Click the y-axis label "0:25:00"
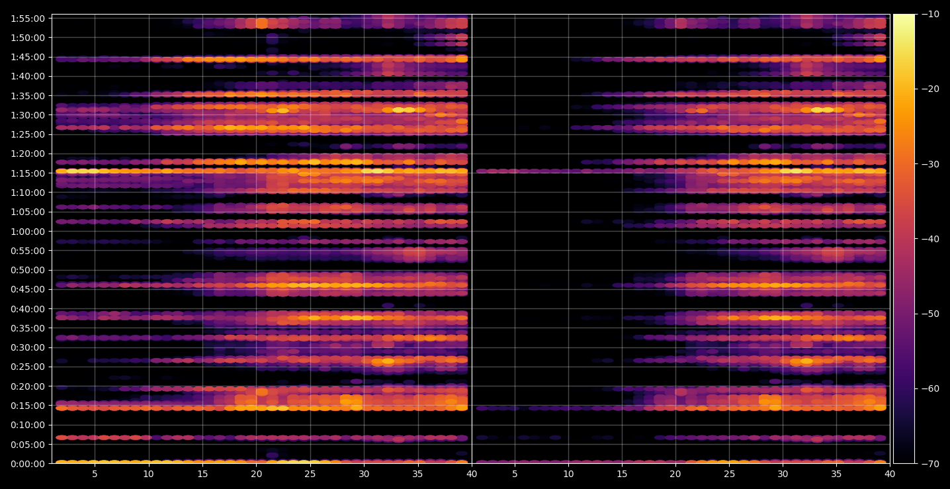This screenshot has height=489, width=950. [28, 367]
